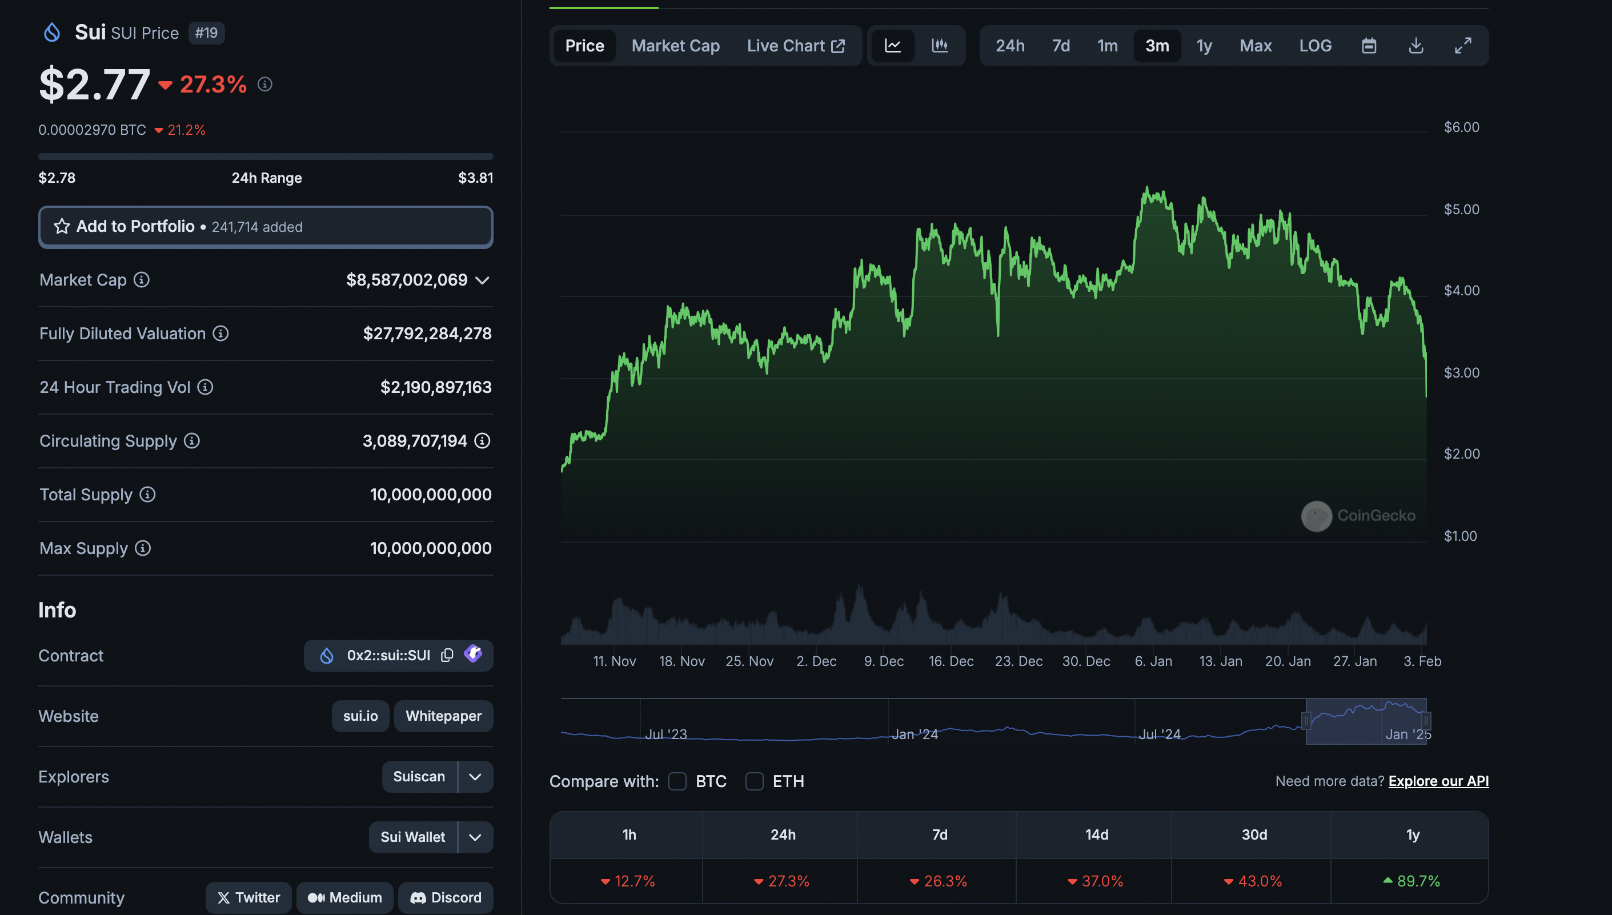Click the $2,190,897,163 trading volume value
1612x915 pixels.
tap(436, 387)
